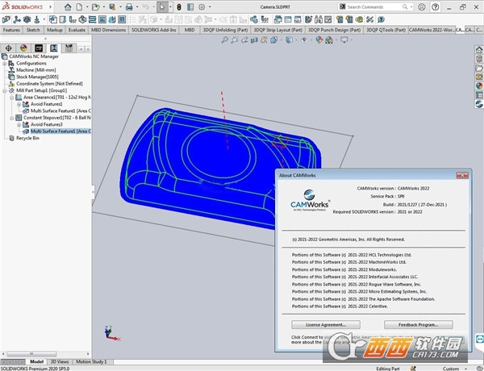Click the Zoom to Fit viewport icon
The width and height of the screenshot is (484, 371).
(x=224, y=40)
